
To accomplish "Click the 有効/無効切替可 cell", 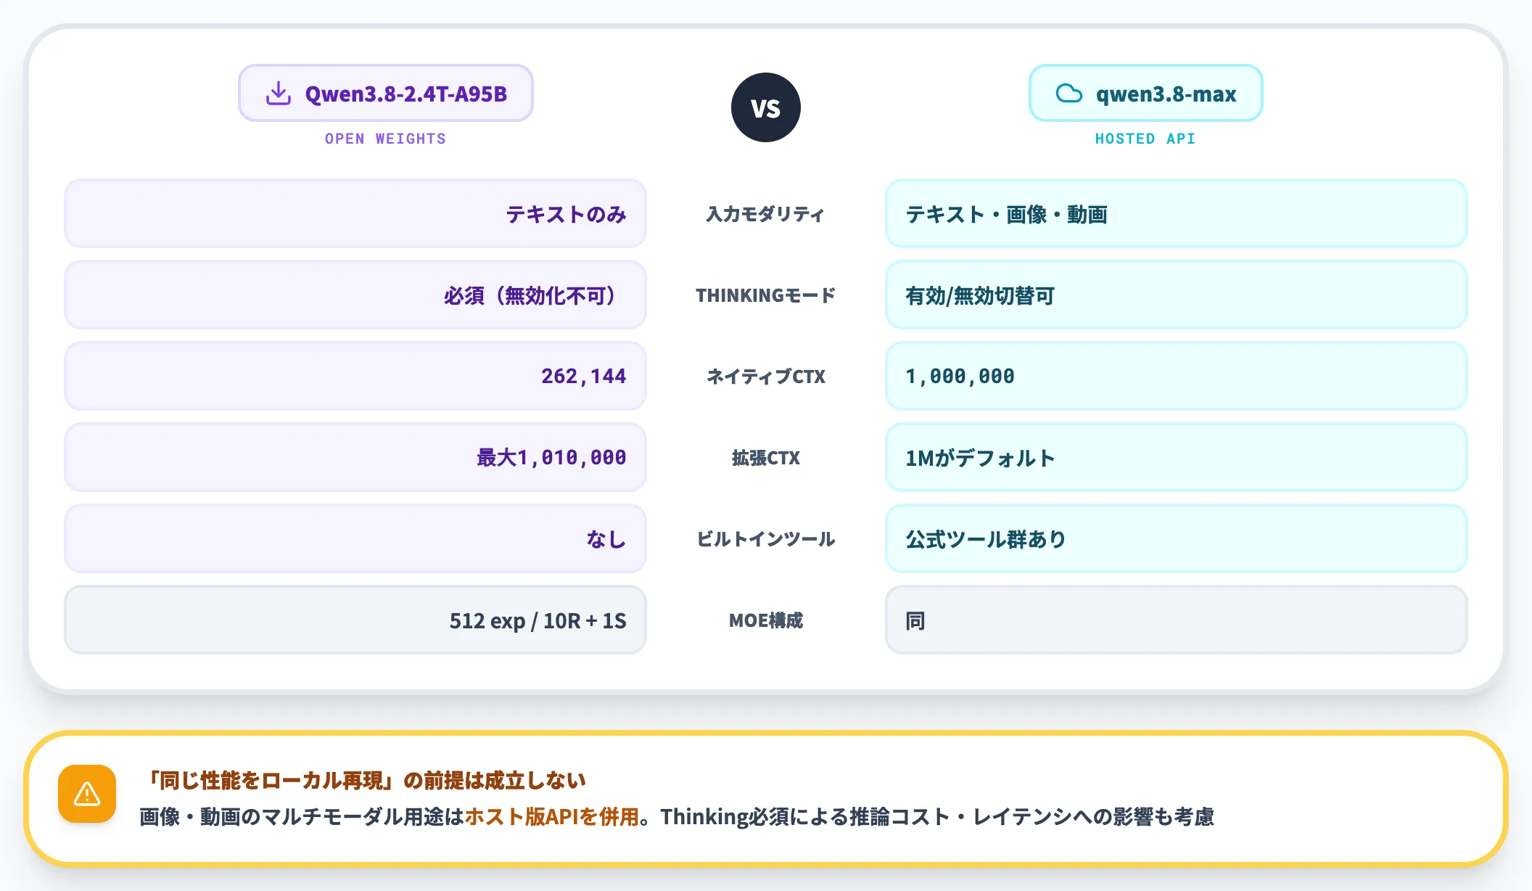I will point(1177,295).
